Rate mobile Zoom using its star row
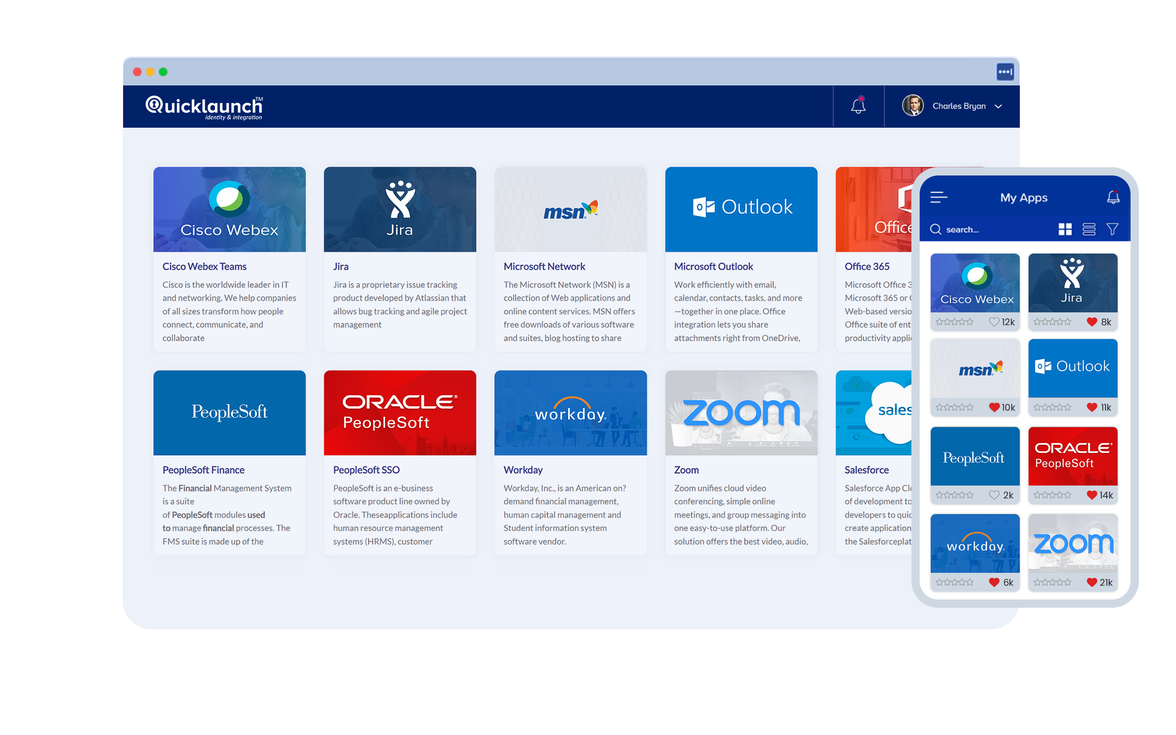Image resolution: width=1176 pixels, height=735 pixels. click(1052, 582)
